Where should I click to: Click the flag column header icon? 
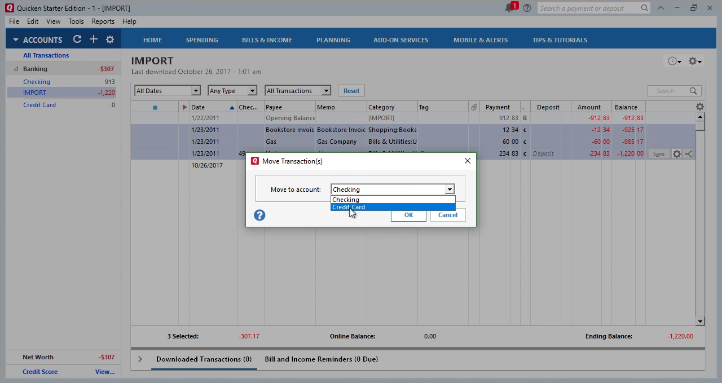point(184,107)
